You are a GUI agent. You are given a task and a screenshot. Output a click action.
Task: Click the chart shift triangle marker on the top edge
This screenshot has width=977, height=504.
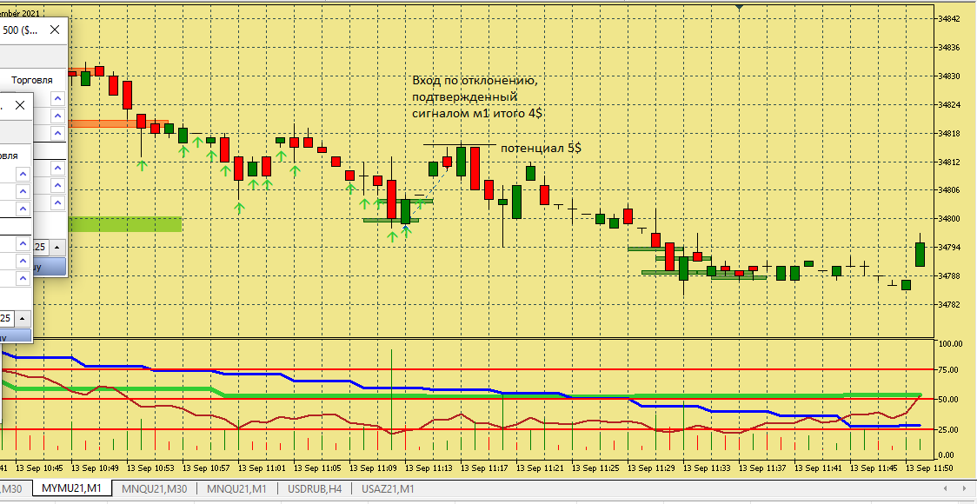tap(739, 7)
